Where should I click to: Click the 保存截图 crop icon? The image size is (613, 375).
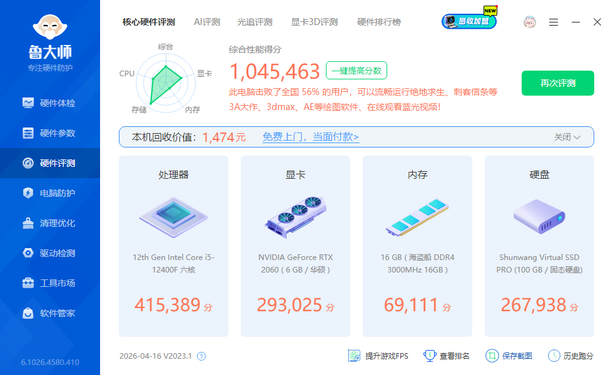pos(492,356)
